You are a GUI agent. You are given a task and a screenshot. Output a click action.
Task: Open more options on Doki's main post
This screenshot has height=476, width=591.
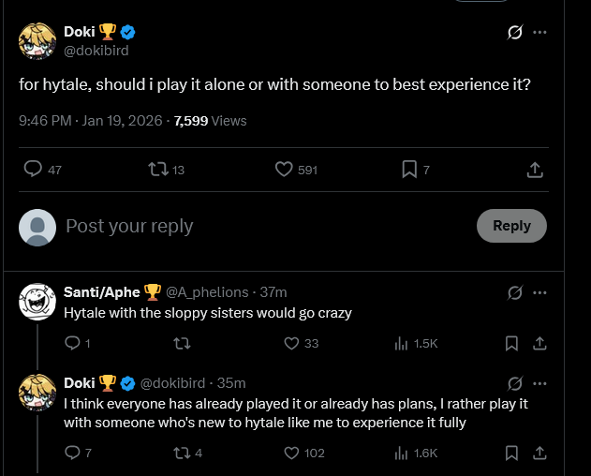pos(539,33)
